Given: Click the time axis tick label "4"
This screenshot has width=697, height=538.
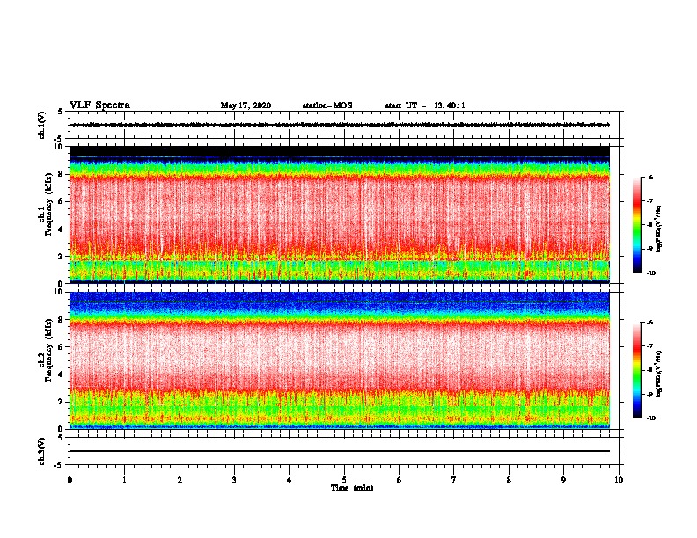Looking at the screenshot, I should coord(290,480).
